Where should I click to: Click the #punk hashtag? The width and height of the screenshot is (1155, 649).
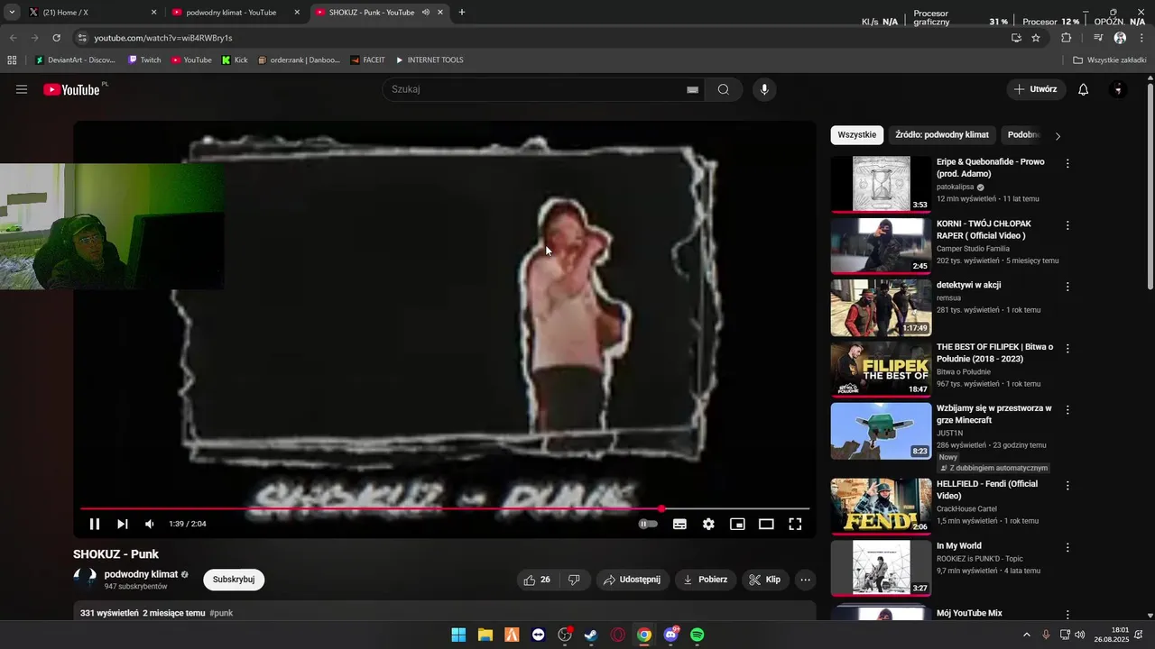pos(221,613)
